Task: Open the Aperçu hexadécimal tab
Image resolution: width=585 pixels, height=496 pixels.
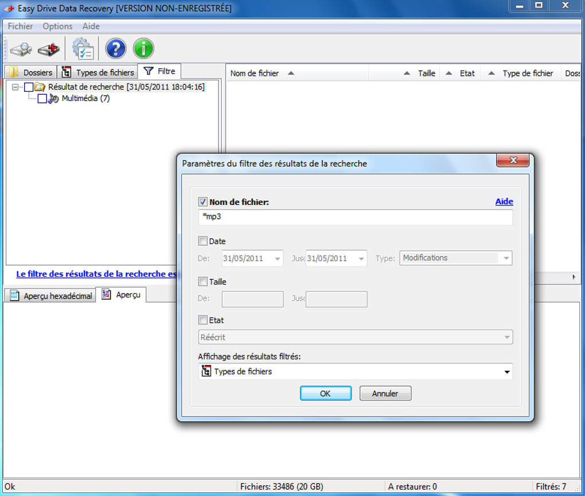Action: pyautogui.click(x=50, y=296)
